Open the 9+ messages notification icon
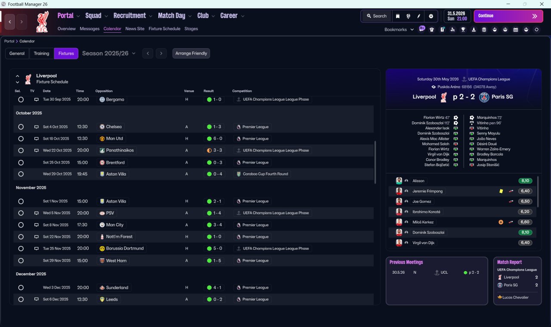 click(422, 29)
